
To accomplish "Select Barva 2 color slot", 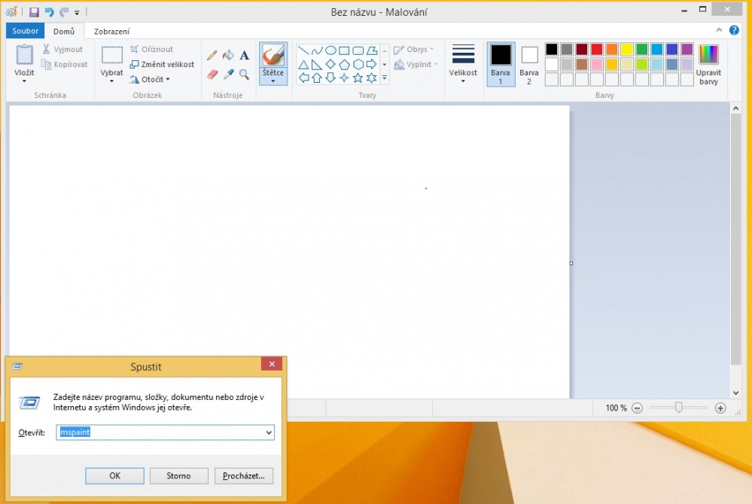I will 529,64.
